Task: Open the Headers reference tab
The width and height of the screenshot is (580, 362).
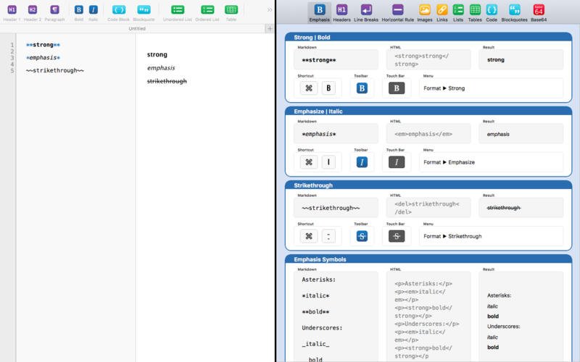Action: (x=341, y=10)
